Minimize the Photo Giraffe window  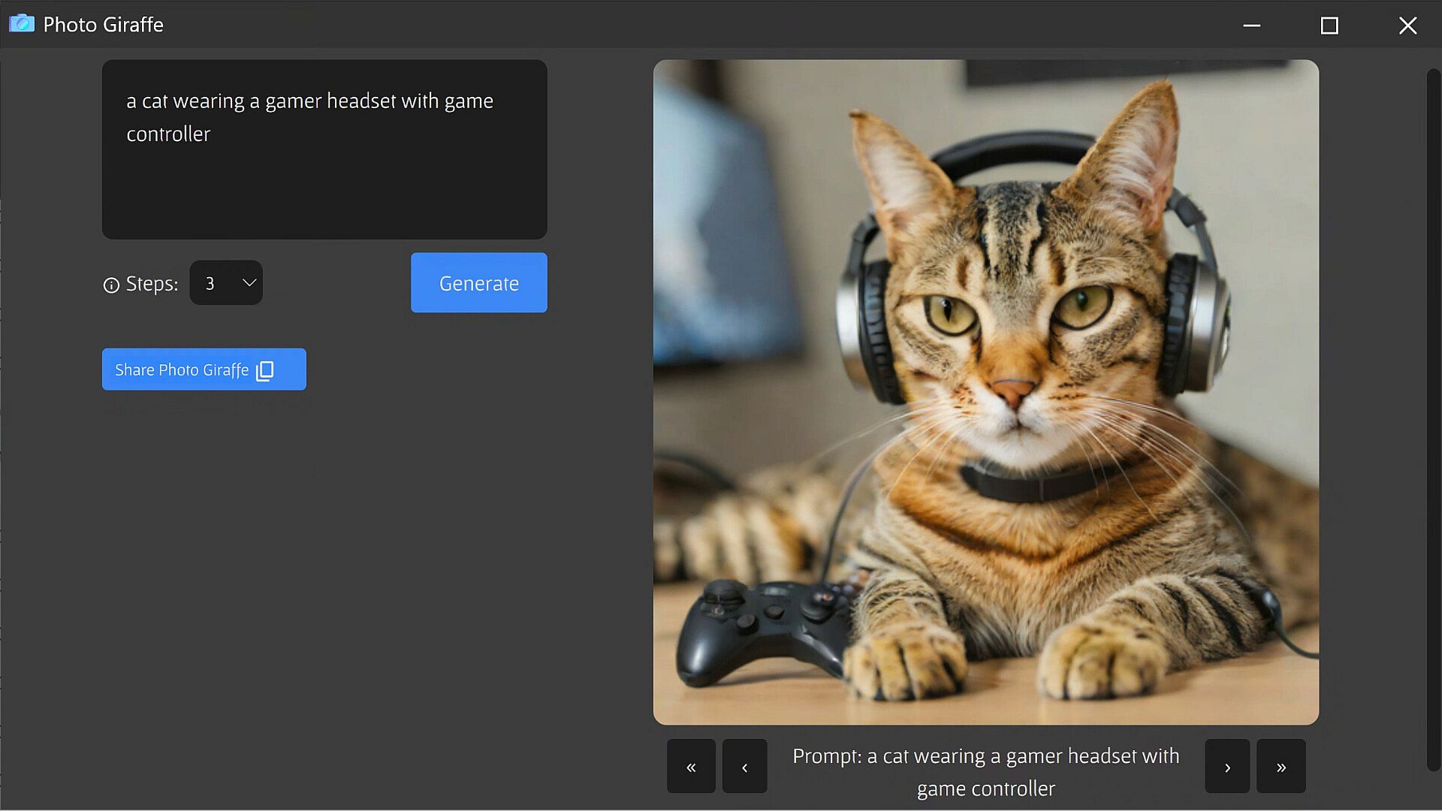(1251, 26)
